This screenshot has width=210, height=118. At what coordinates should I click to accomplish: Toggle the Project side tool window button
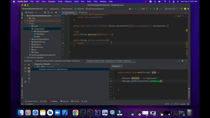pyautogui.click(x=22, y=15)
